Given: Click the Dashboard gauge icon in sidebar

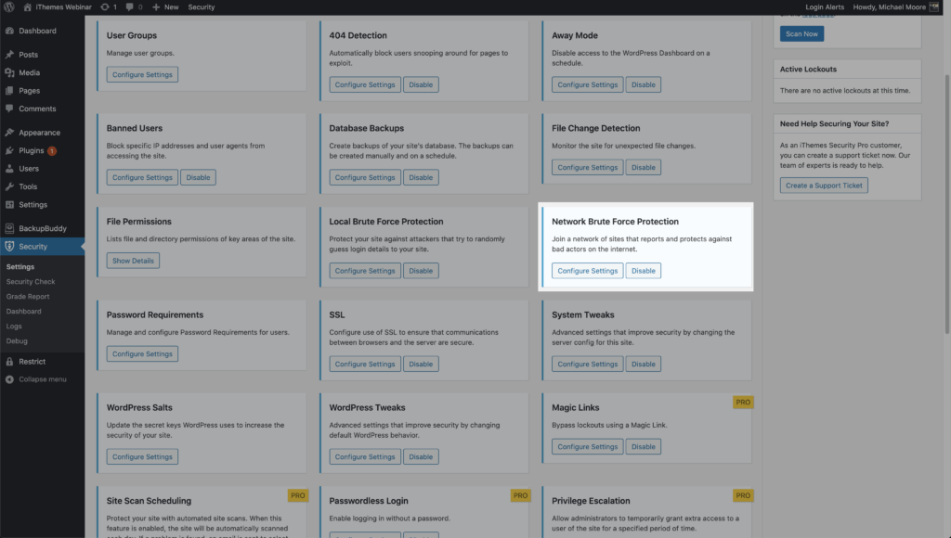Looking at the screenshot, I should (9, 31).
